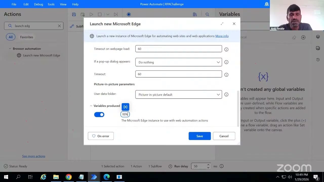
Task: Open the View menu
Action: tap(63, 4)
